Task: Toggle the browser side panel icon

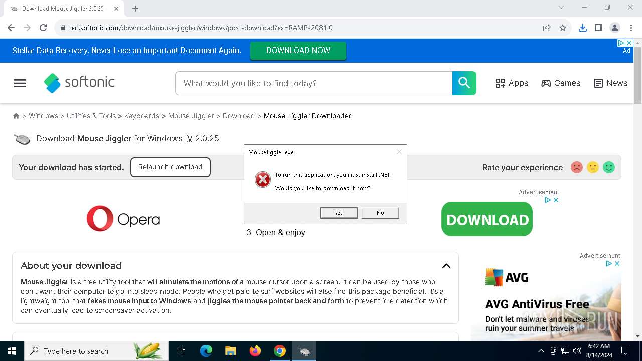Action: pos(599,28)
